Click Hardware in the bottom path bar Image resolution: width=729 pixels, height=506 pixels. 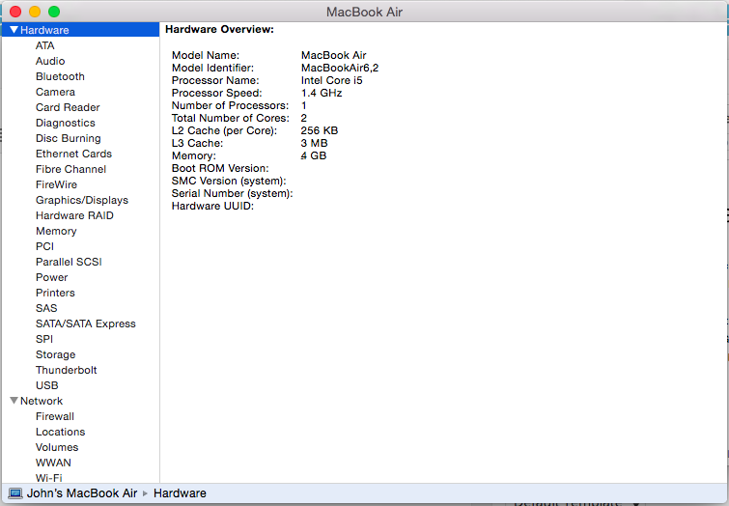180,493
